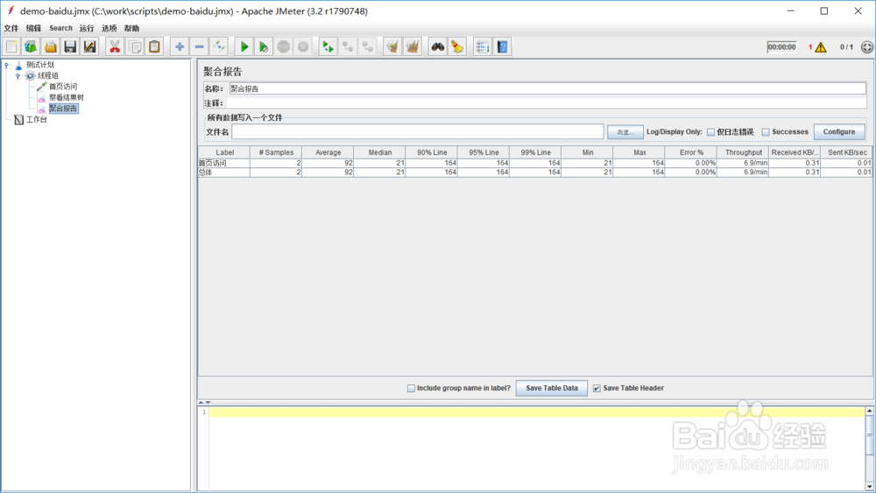Select 首页访问 in the tree
Screen dimensions: 876x493
[x=63, y=87]
